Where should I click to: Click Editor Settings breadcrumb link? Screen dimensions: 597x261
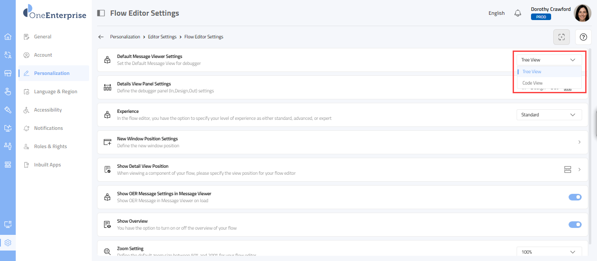point(162,37)
